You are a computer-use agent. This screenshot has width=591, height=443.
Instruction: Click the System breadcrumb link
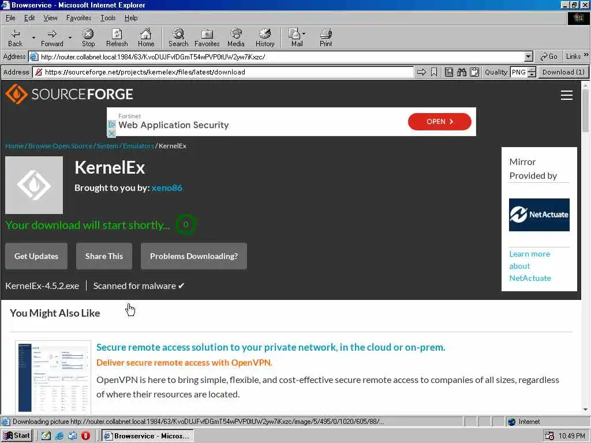pyautogui.click(x=107, y=146)
